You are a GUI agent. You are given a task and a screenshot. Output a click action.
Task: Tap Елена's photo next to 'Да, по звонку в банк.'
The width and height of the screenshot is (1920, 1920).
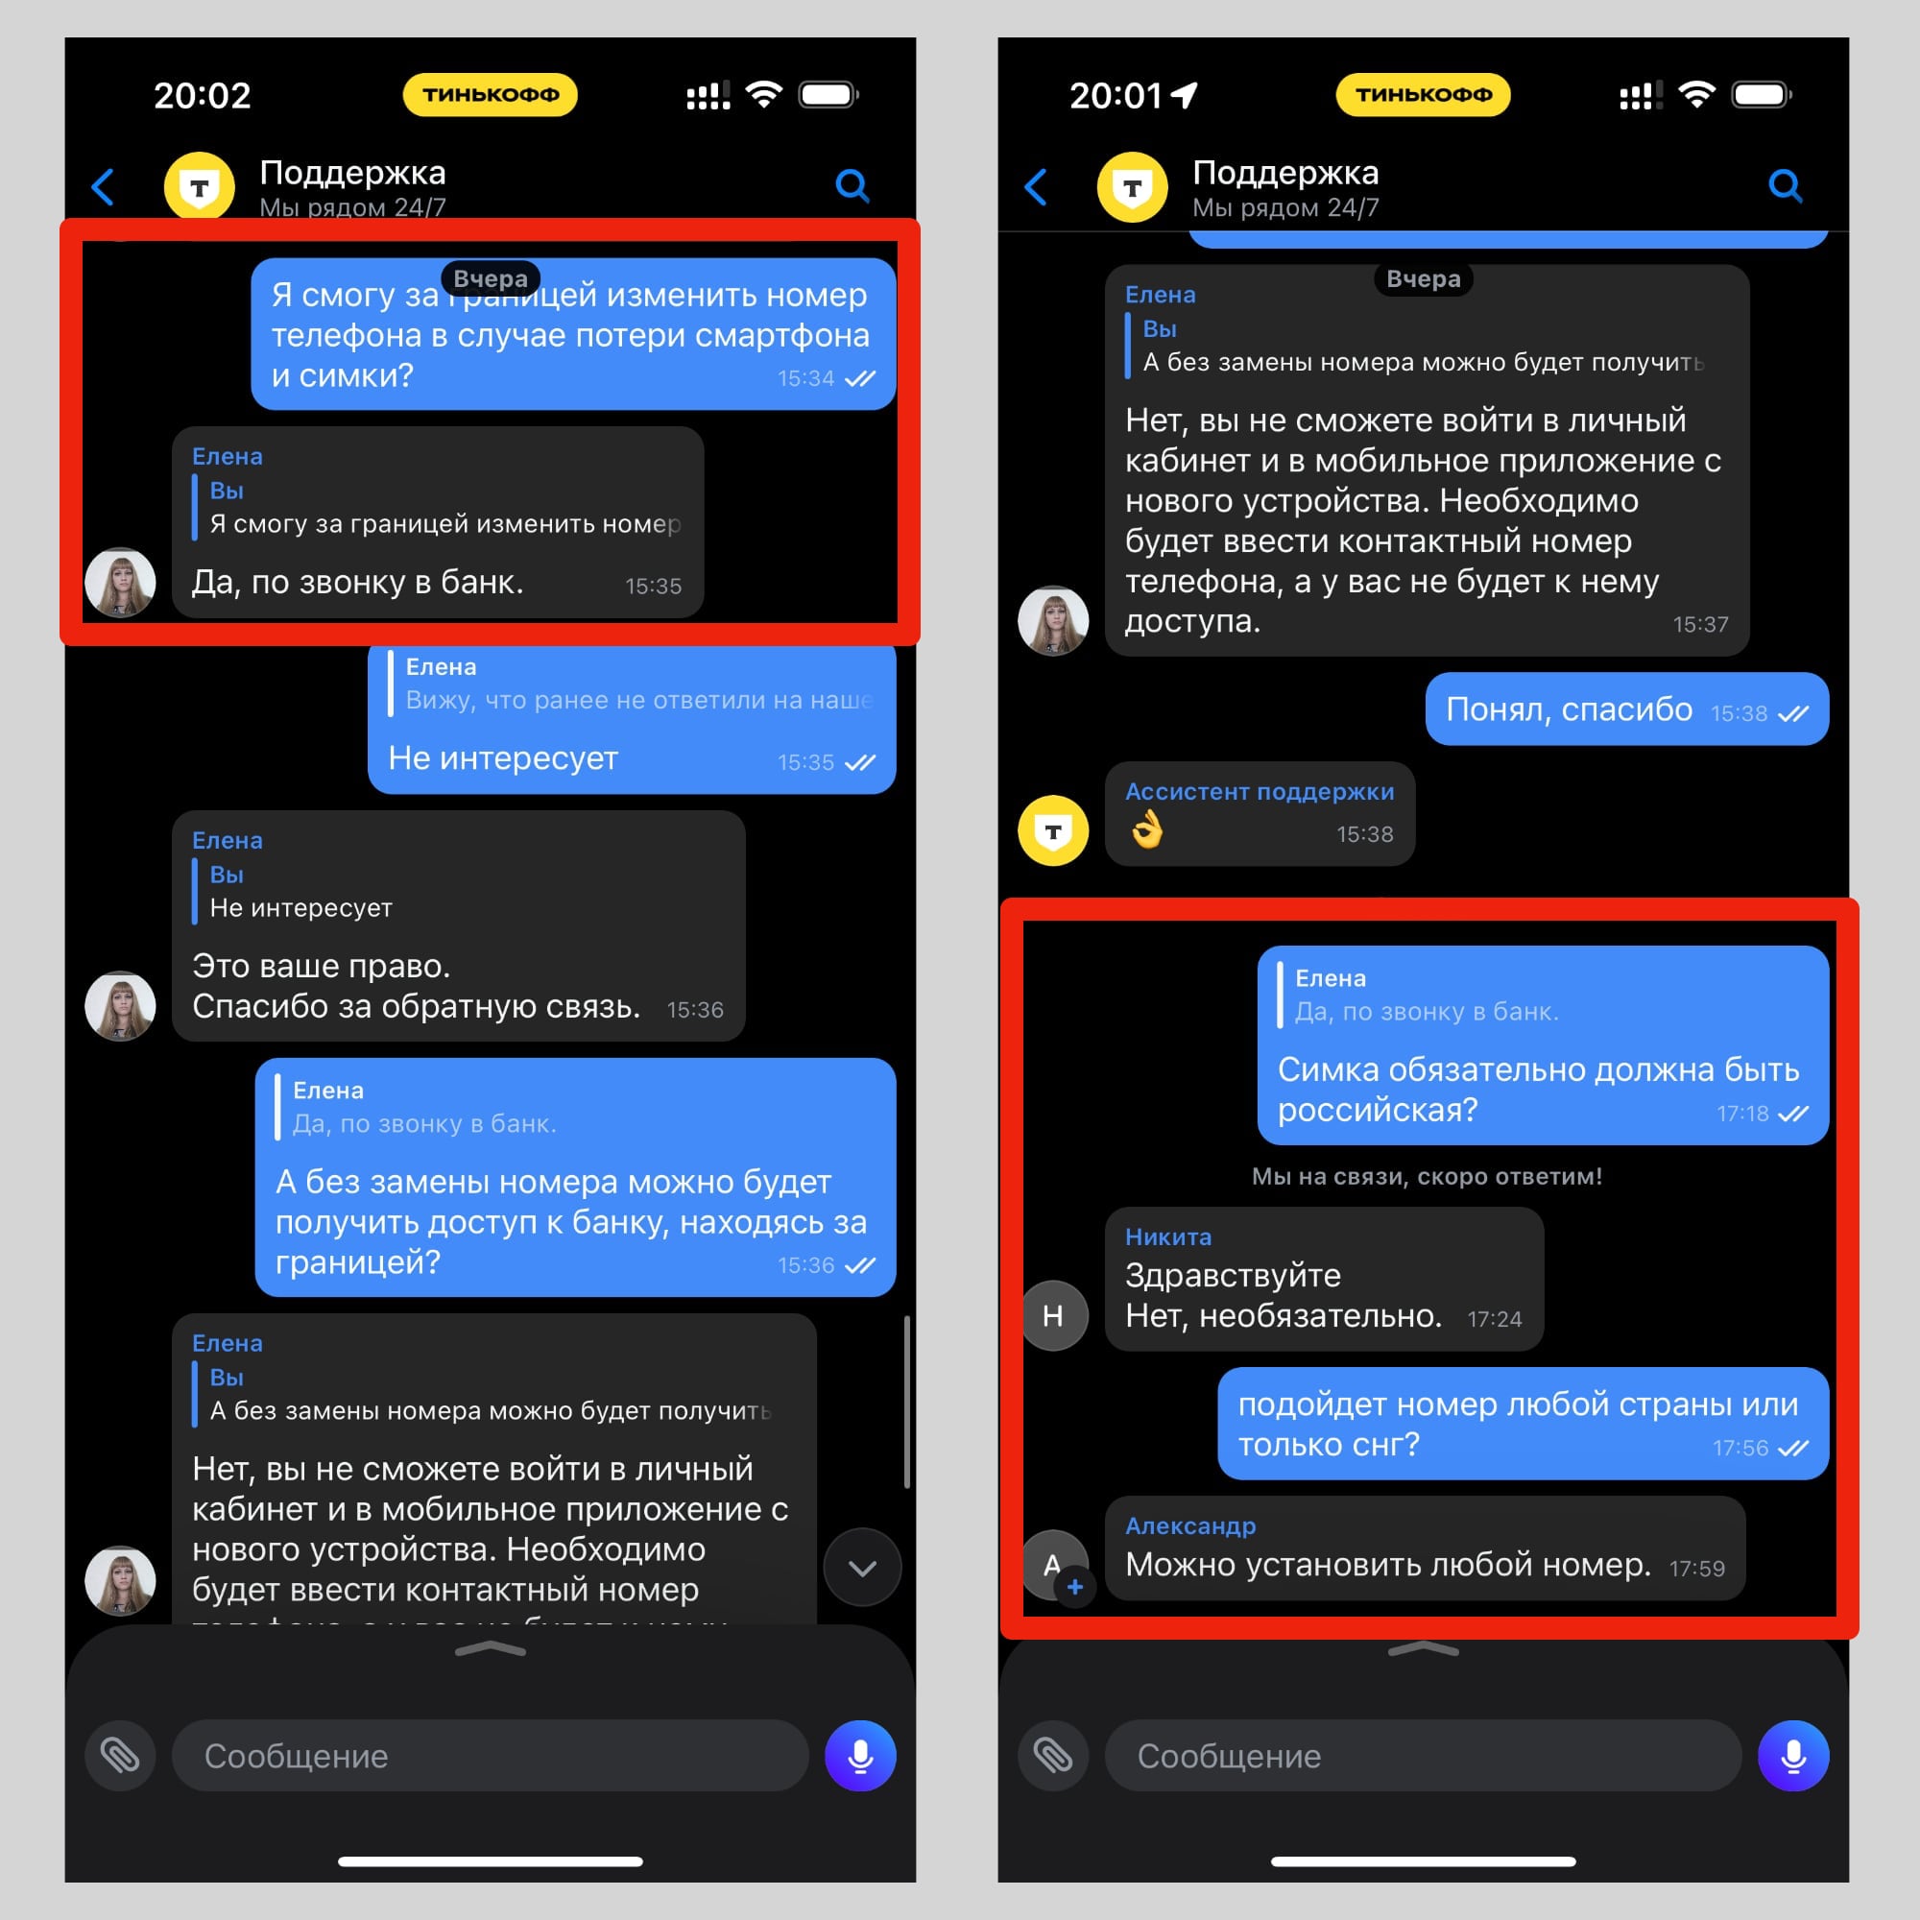pos(120,583)
